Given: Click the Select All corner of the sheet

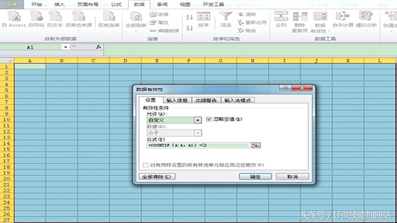Looking at the screenshot, I should [7, 61].
